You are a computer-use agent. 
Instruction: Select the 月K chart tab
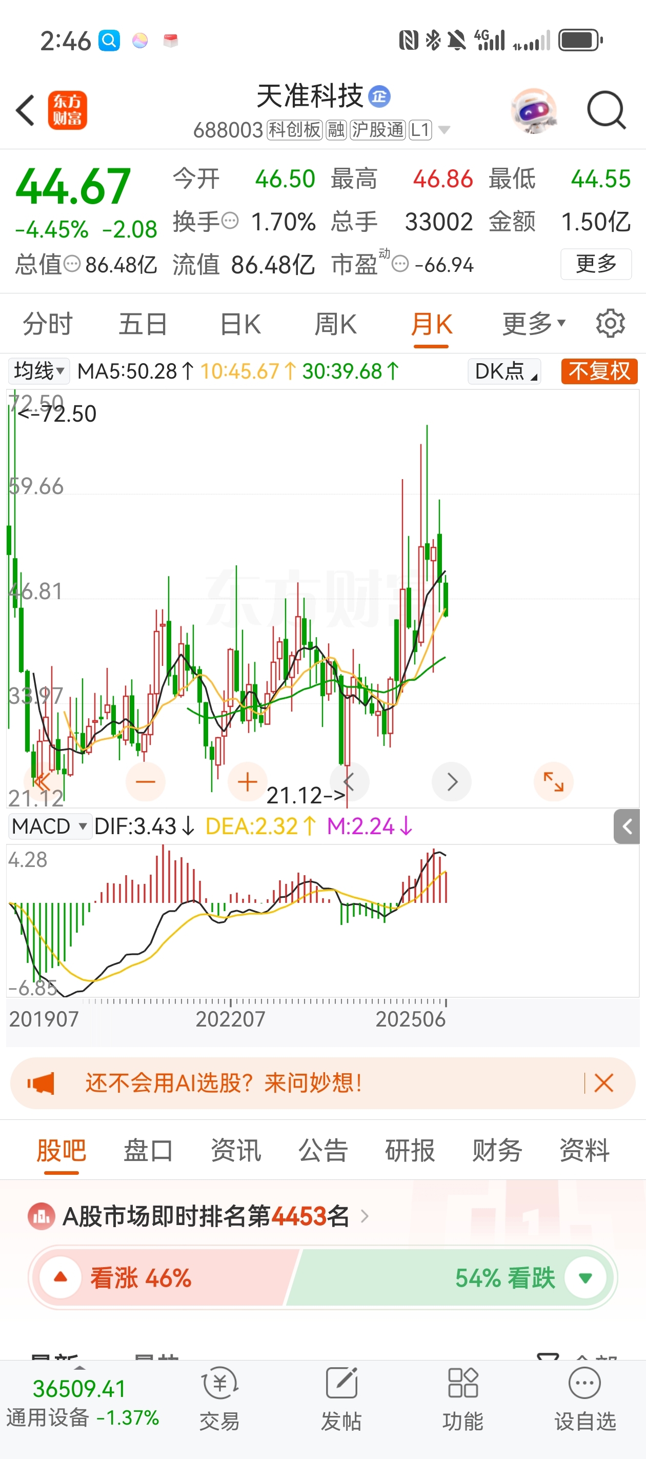[431, 323]
